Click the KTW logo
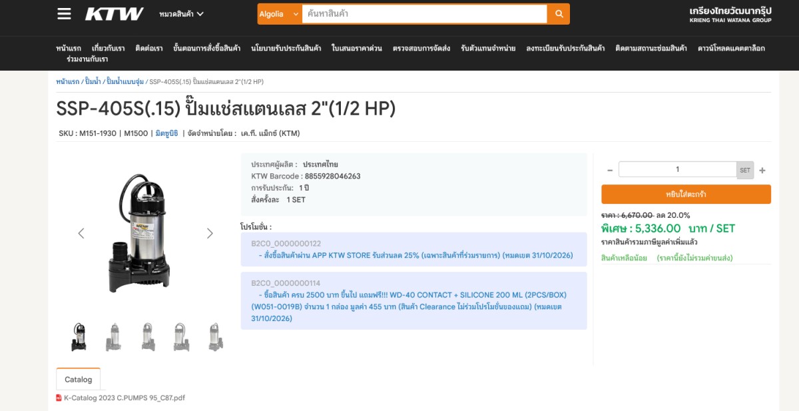 [114, 13]
